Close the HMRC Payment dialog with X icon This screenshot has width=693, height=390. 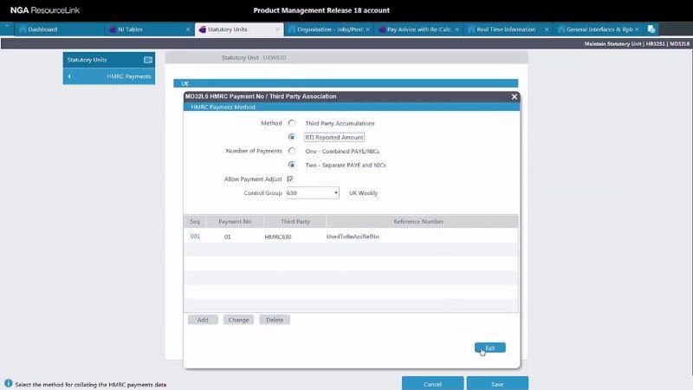515,97
